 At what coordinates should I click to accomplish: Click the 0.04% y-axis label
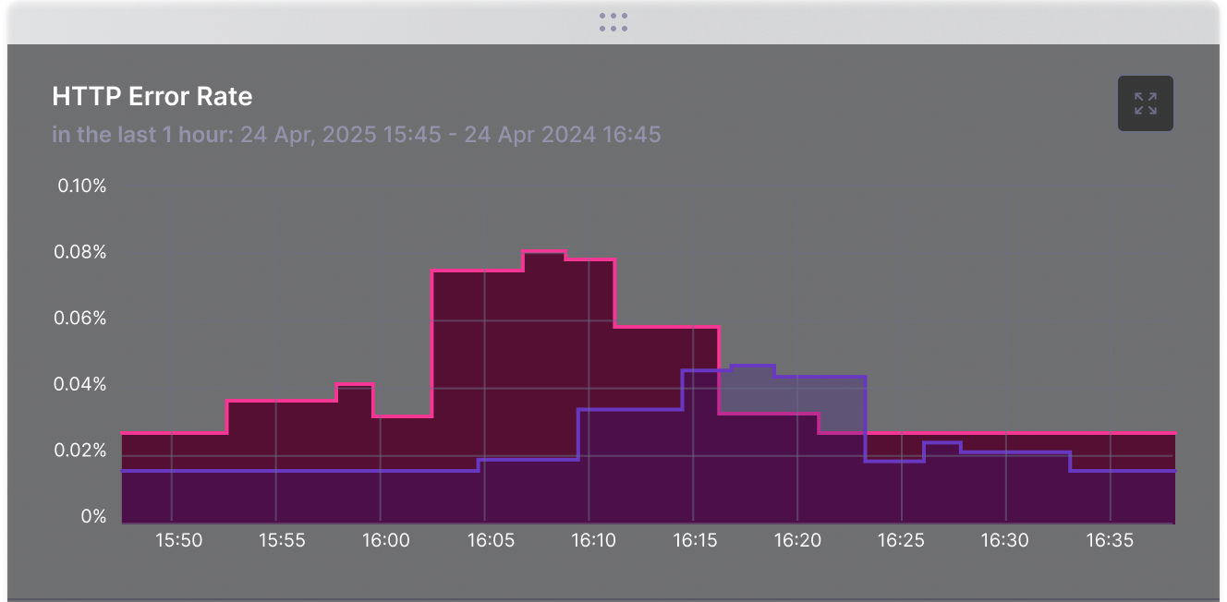82,384
